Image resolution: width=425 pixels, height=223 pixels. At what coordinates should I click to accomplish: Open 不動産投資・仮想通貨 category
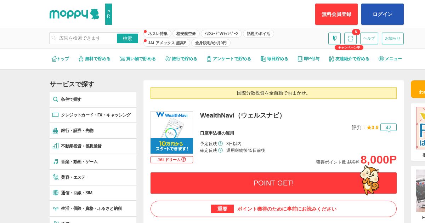93,146
